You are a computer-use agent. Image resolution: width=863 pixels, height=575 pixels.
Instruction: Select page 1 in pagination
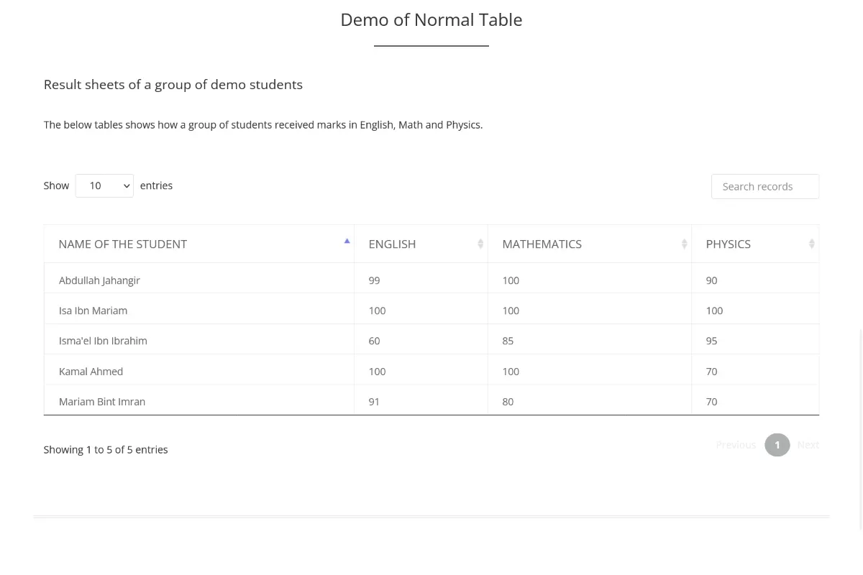coord(777,445)
